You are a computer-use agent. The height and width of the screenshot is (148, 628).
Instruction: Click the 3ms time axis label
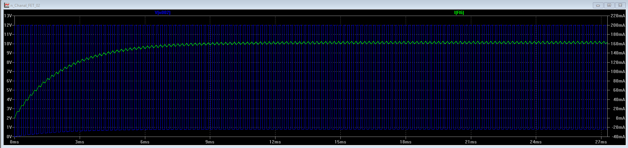pyautogui.click(x=80, y=142)
